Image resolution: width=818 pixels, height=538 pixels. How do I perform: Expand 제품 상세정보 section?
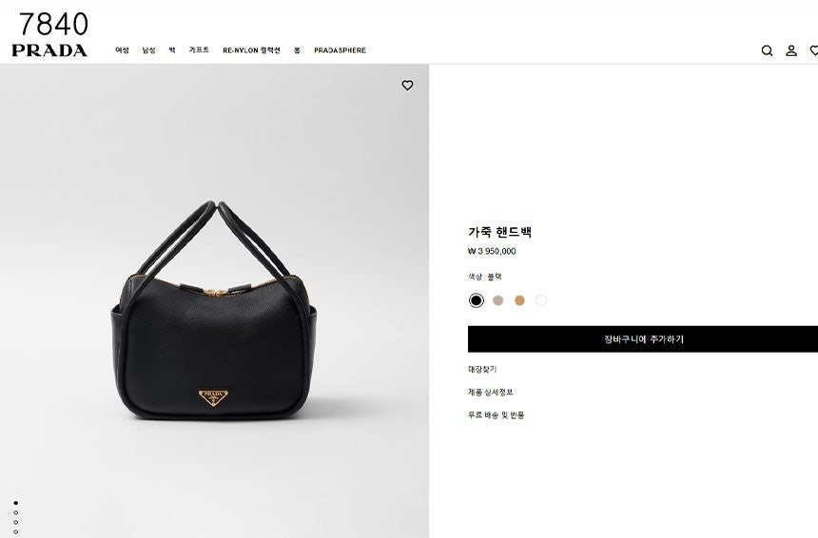[x=491, y=392]
